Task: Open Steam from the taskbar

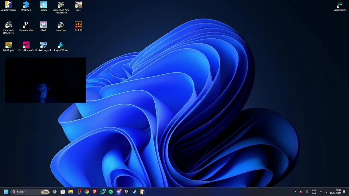Action: pos(134,192)
